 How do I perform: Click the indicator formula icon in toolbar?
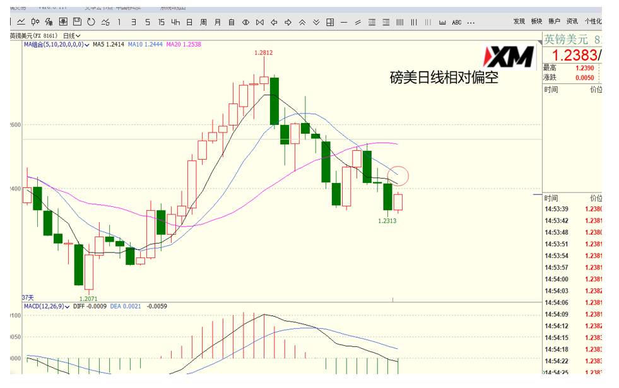point(49,22)
